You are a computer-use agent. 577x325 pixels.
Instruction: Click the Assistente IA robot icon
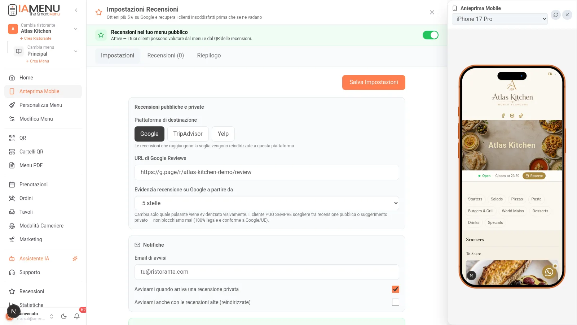coord(12,259)
